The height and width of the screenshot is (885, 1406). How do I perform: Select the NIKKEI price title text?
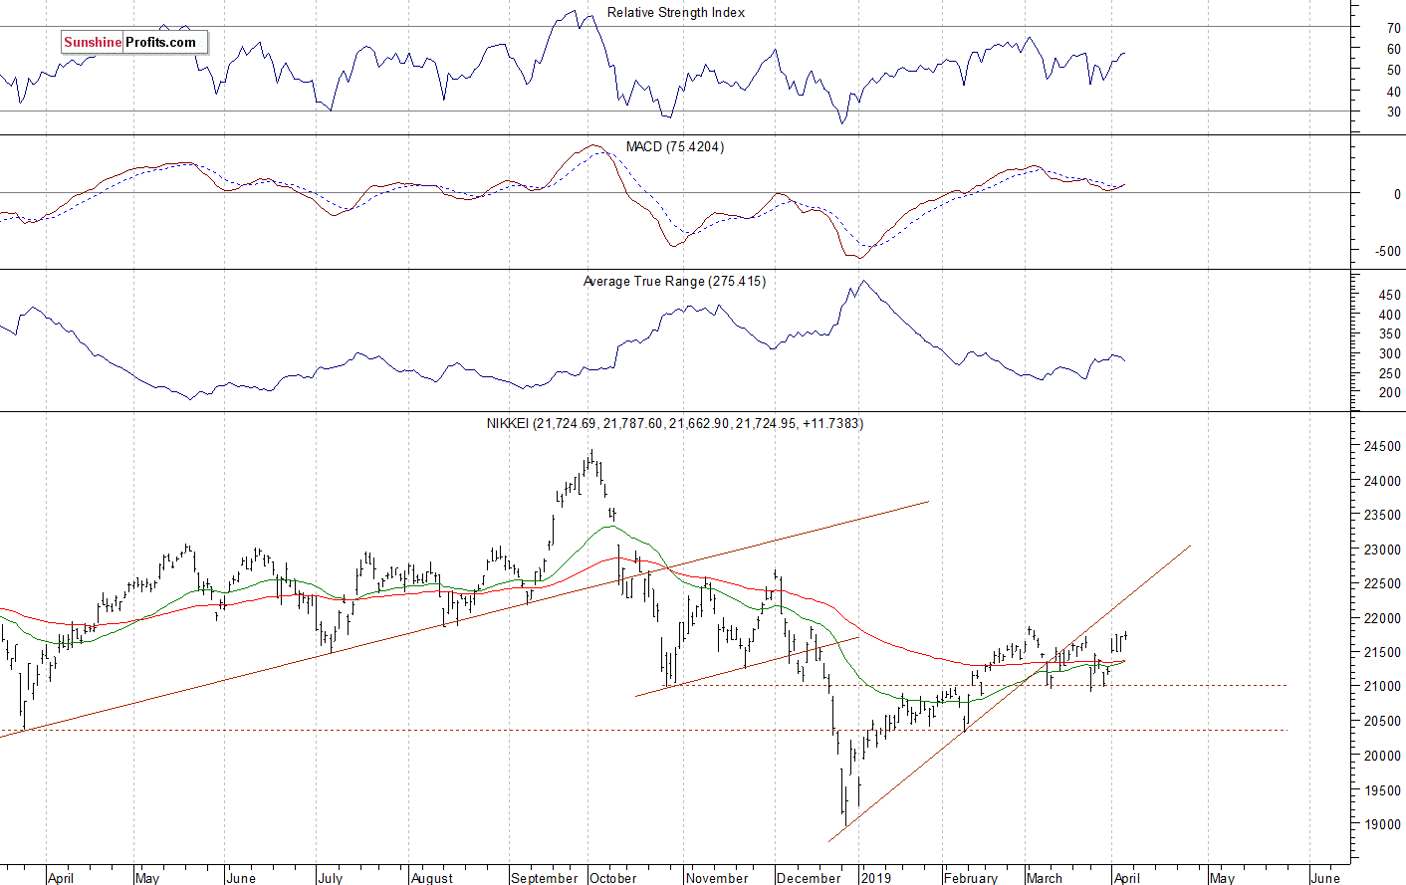675,424
